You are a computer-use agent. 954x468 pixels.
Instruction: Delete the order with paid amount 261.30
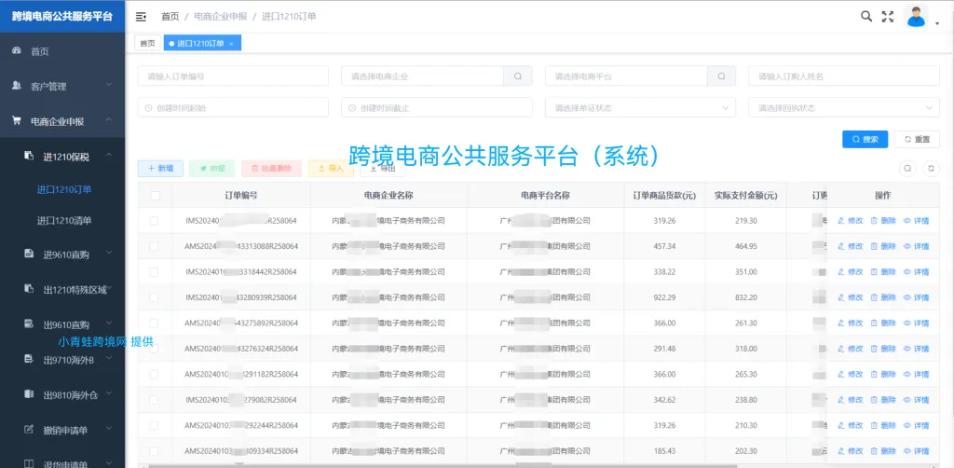click(883, 323)
